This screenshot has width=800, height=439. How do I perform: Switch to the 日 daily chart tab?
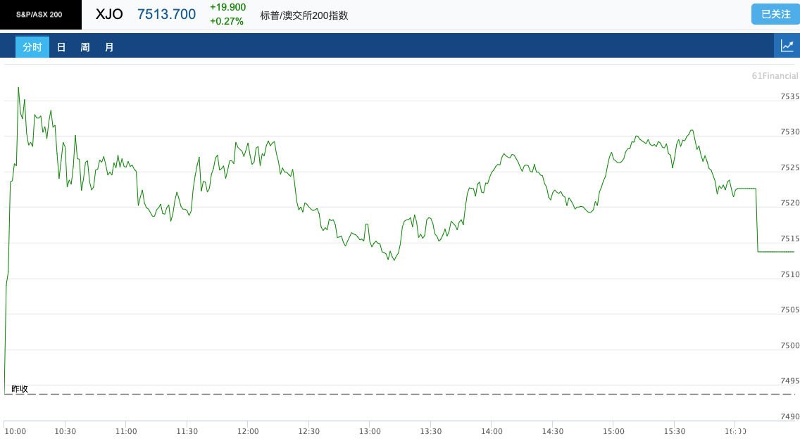pyautogui.click(x=61, y=47)
